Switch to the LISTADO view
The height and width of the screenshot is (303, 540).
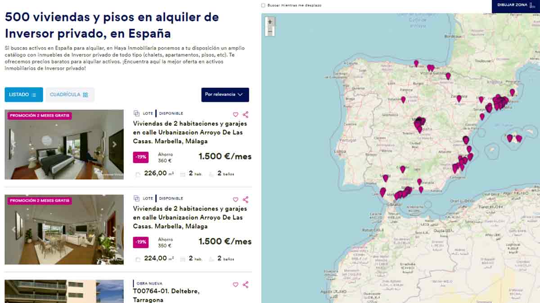point(23,95)
